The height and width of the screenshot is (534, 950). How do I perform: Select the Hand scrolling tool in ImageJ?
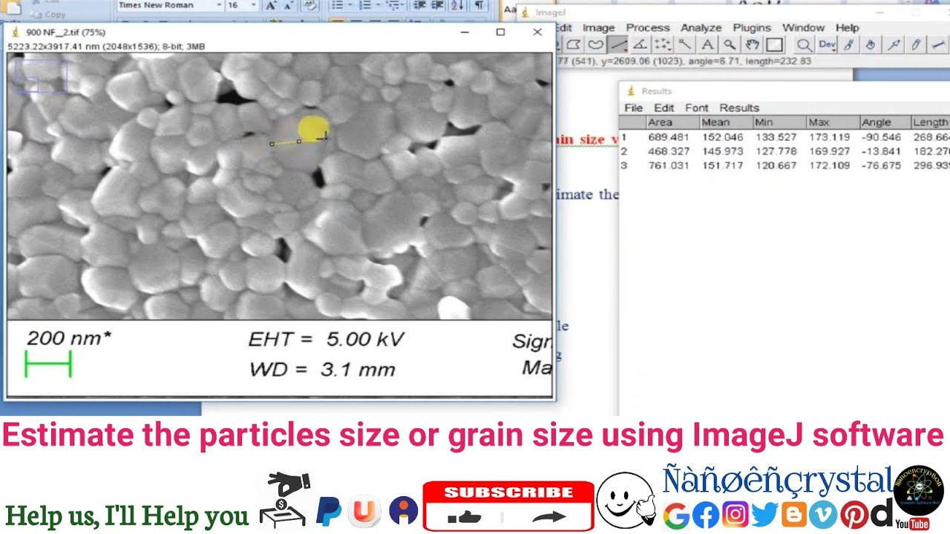coord(753,44)
